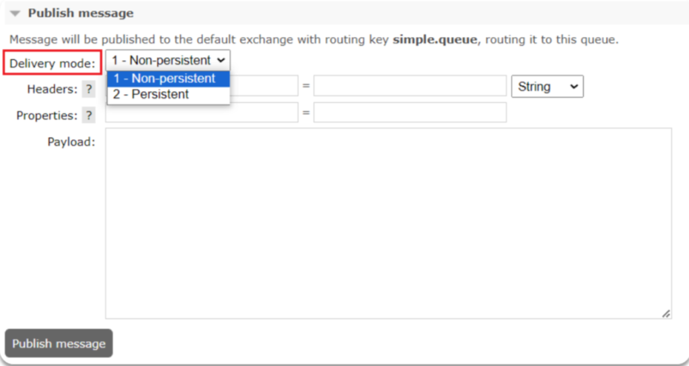Click the Publish message section heading

(x=80, y=13)
